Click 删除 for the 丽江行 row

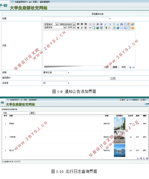coord(145,150)
